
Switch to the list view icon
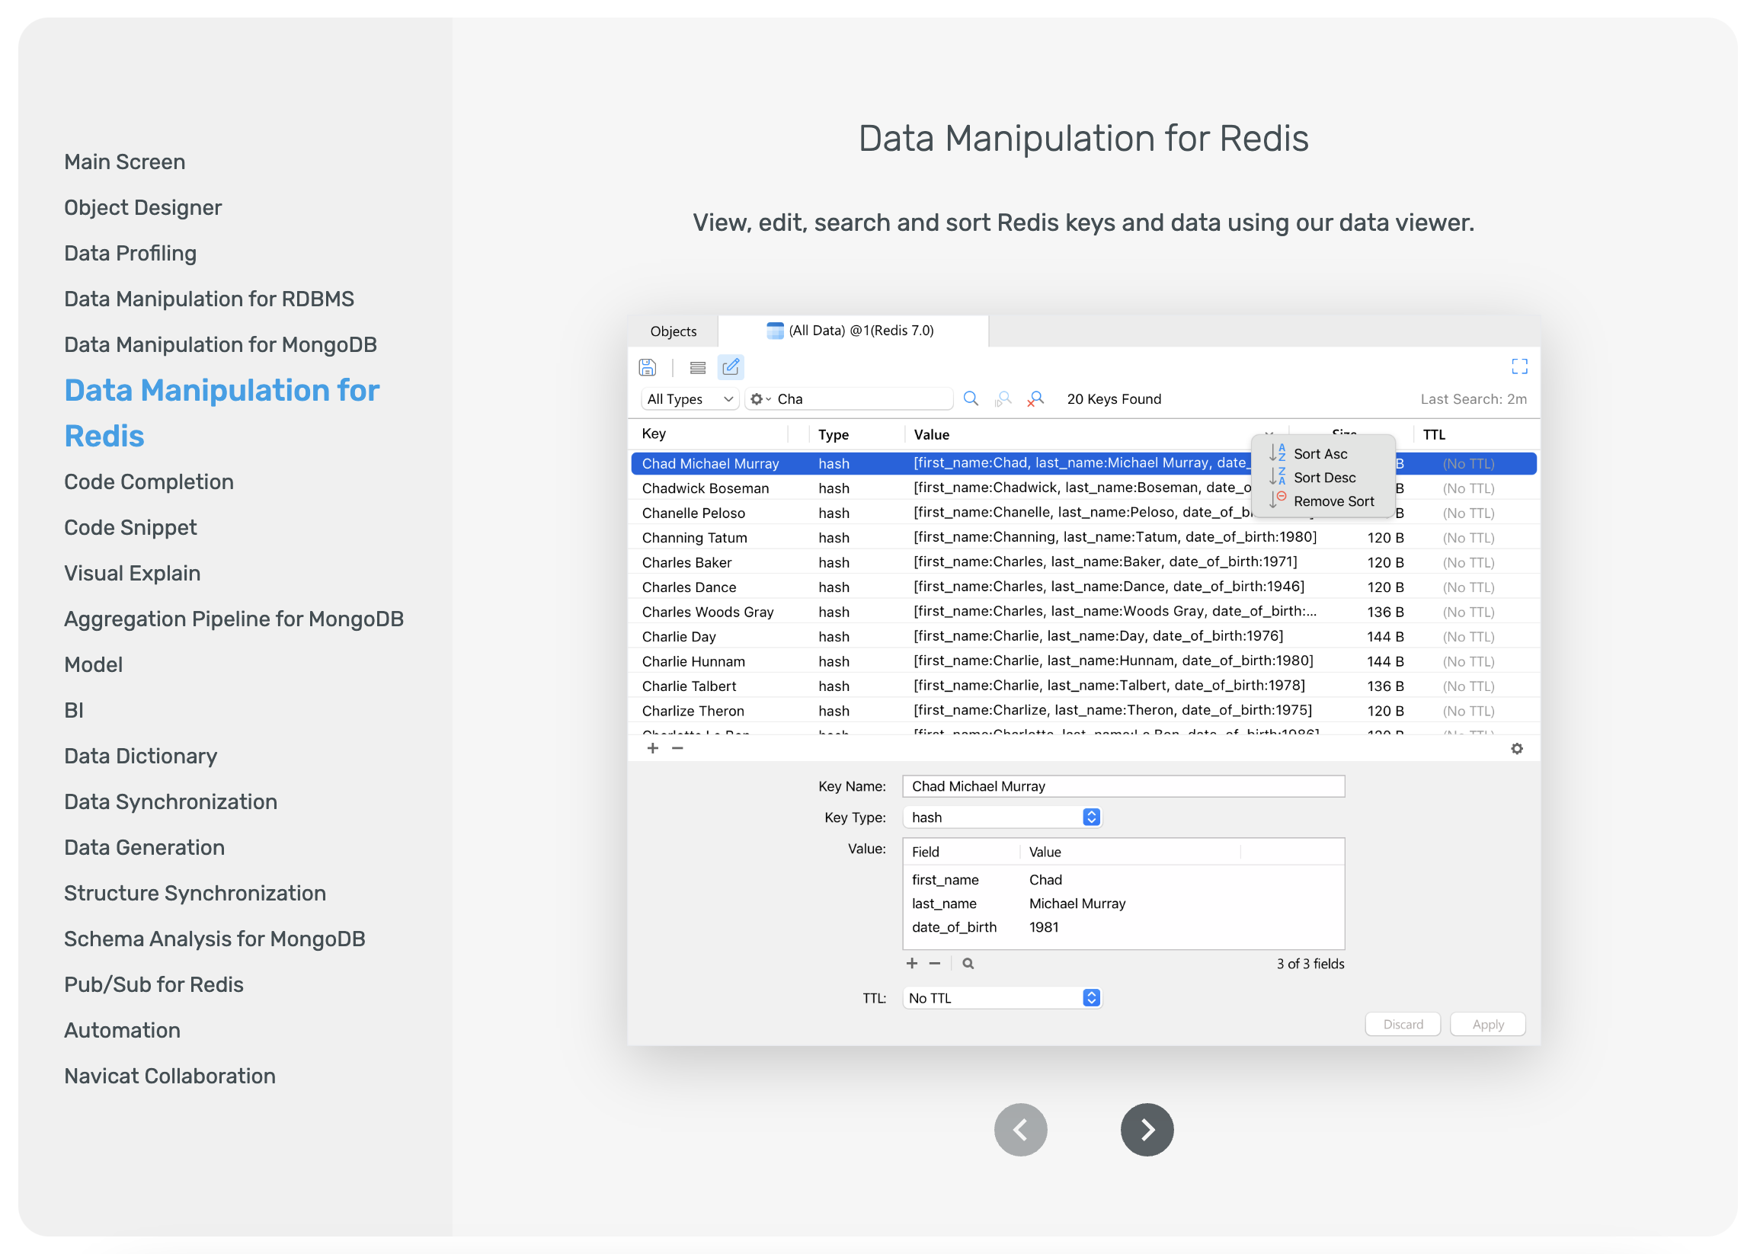click(697, 367)
